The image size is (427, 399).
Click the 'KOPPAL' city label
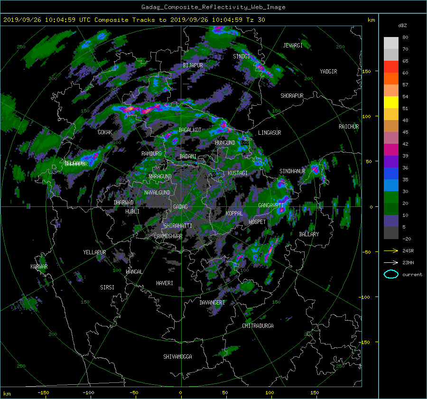[234, 213]
